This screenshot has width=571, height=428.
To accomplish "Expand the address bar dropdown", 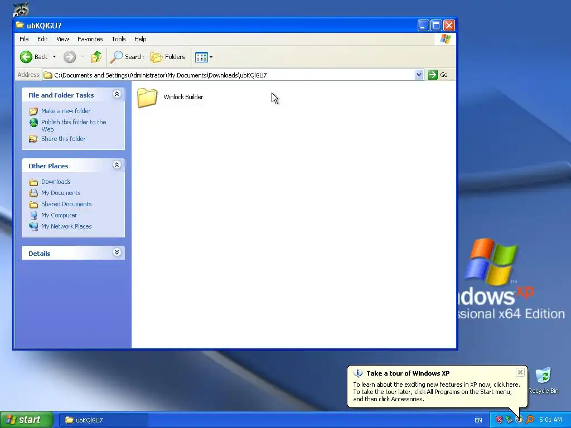I will pos(419,75).
